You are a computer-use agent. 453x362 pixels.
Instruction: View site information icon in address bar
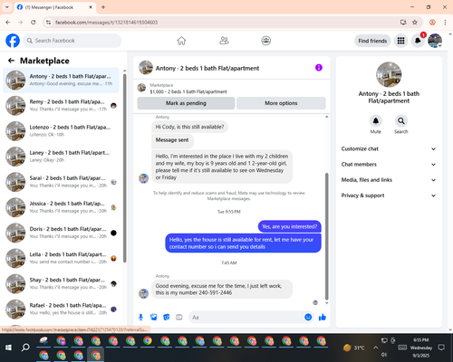48,22
